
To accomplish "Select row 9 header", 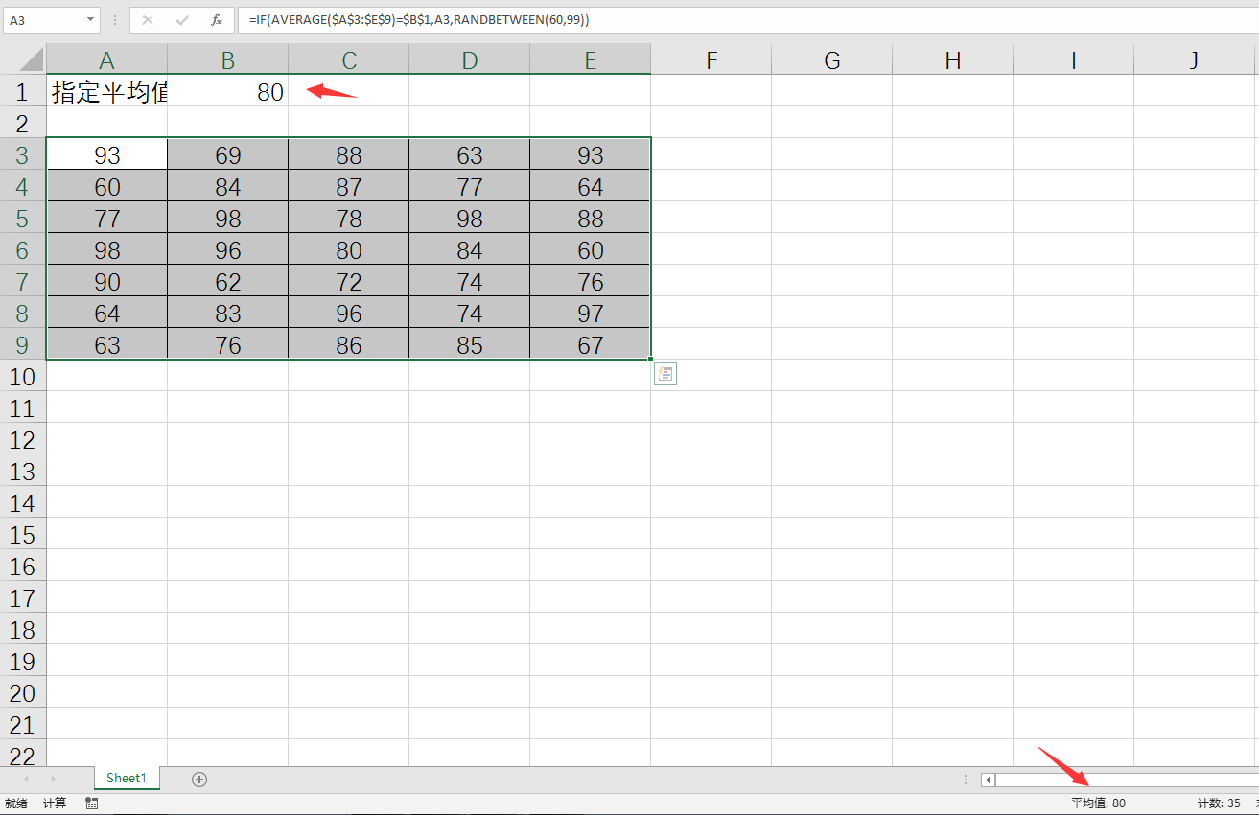I will tap(23, 344).
